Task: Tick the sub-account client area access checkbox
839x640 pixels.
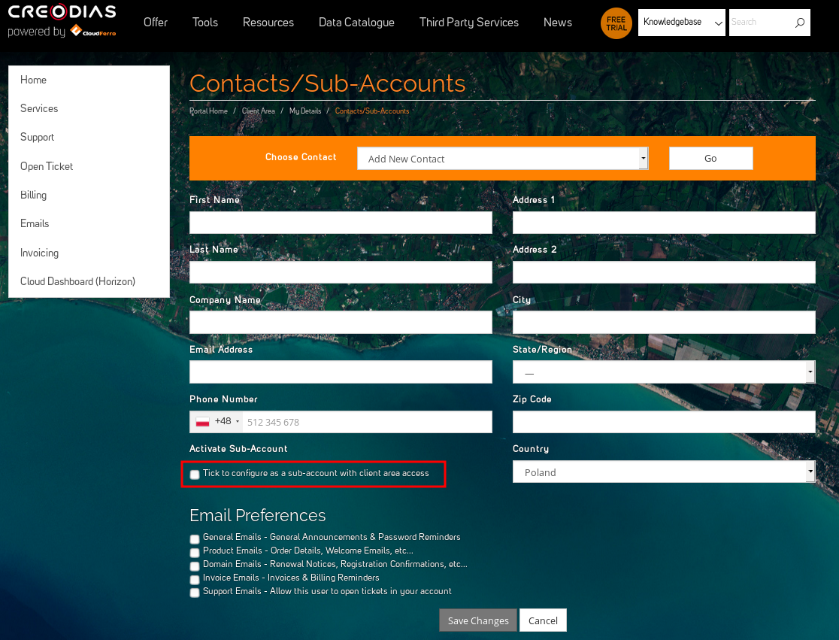Action: pyautogui.click(x=195, y=475)
